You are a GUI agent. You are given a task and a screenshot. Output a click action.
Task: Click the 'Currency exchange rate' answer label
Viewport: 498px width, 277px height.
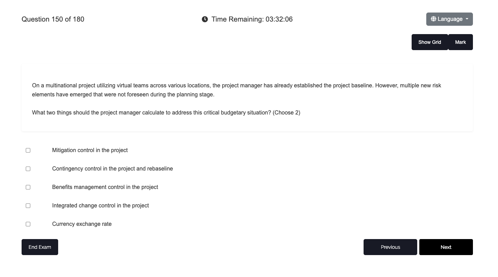coord(82,224)
